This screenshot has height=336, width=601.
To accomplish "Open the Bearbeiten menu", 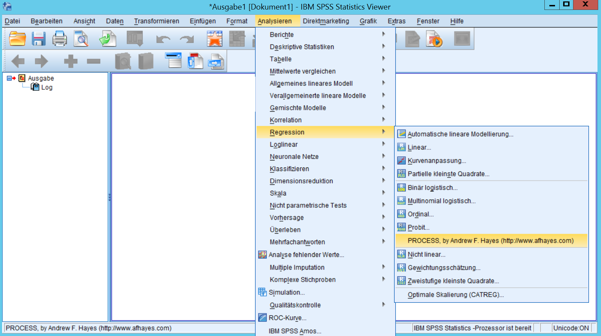I will 46,21.
